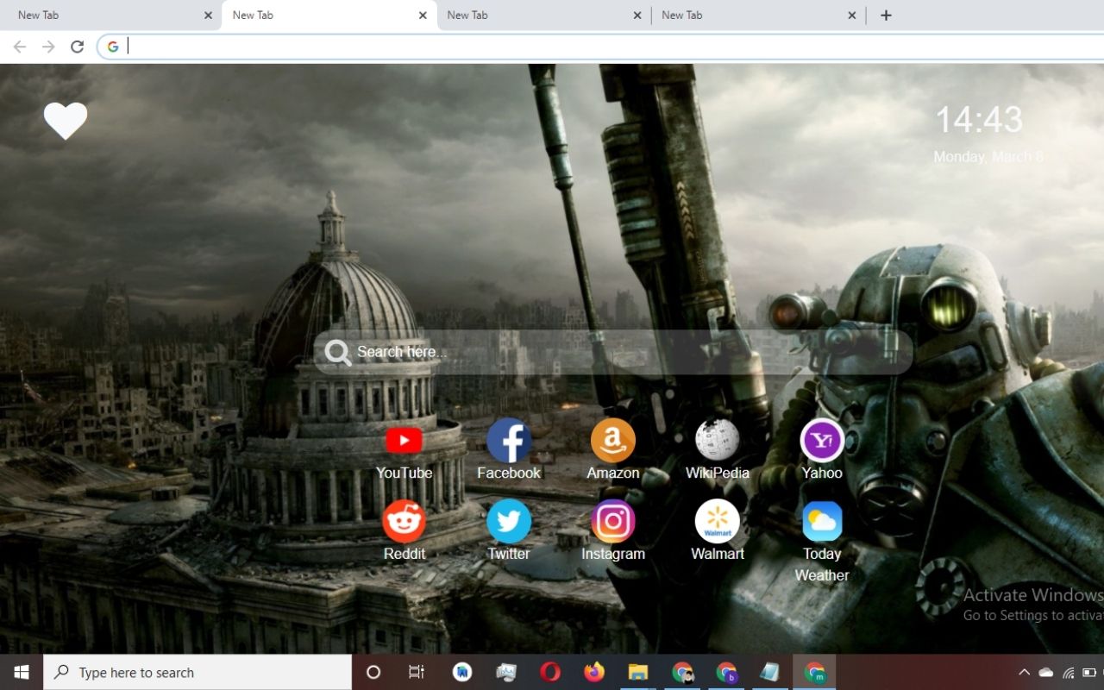The width and height of the screenshot is (1104, 690).
Task: Open the Today Weather shortcut
Action: coord(821,520)
